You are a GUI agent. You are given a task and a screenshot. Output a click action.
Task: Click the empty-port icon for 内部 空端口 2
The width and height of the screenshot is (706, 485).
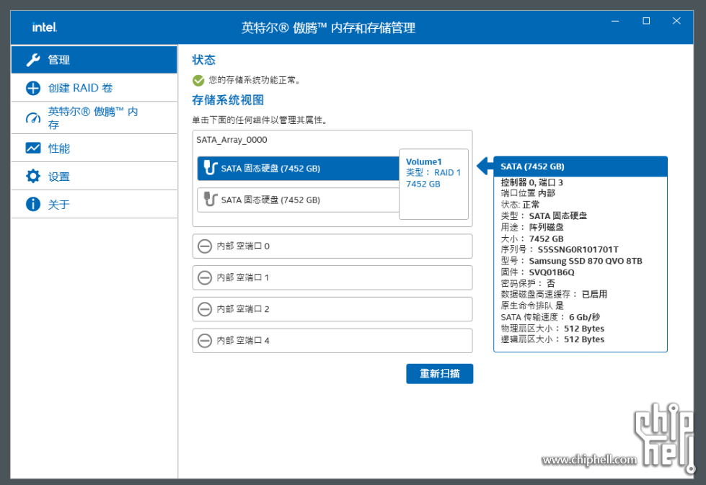[205, 309]
